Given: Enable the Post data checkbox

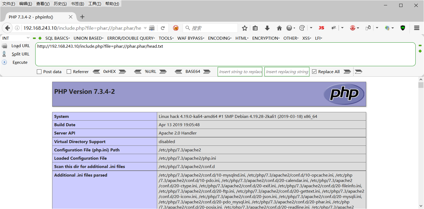Looking at the screenshot, I should 39,72.
